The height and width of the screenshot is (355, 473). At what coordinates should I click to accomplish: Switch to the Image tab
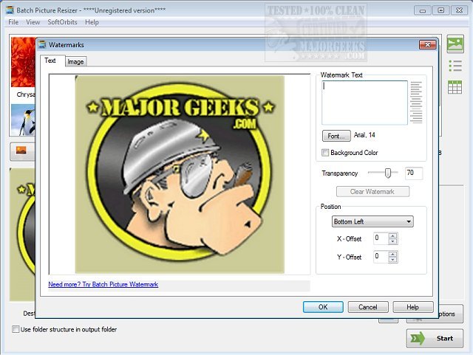pyautogui.click(x=75, y=61)
